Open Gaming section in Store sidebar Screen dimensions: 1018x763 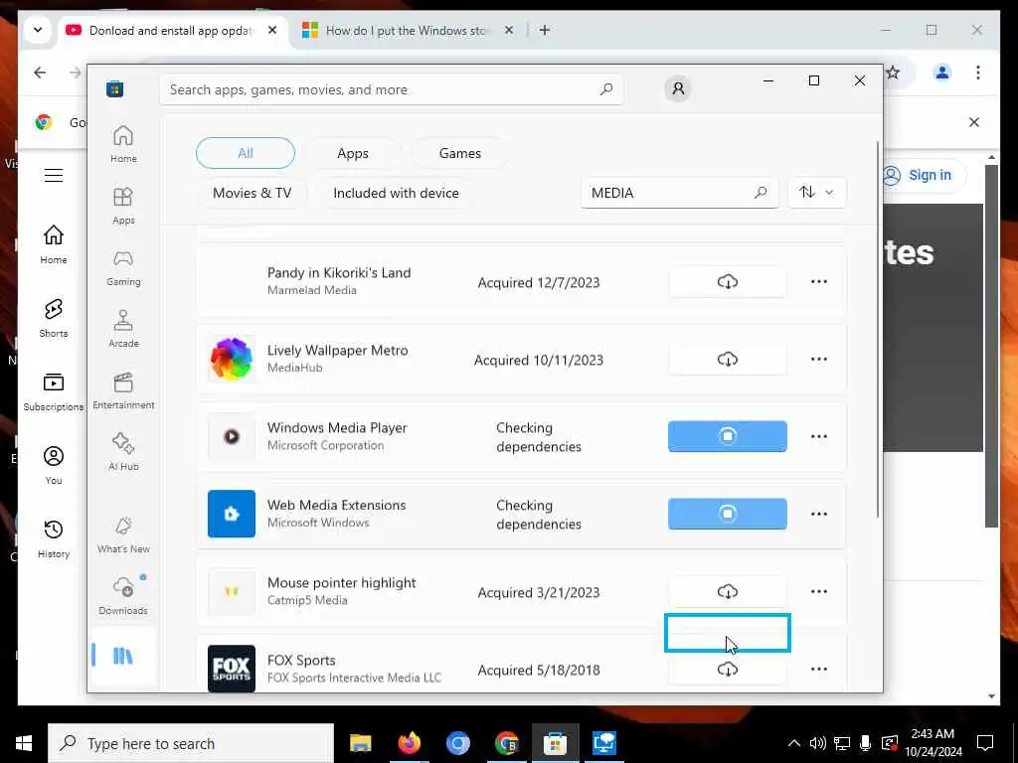tap(123, 267)
